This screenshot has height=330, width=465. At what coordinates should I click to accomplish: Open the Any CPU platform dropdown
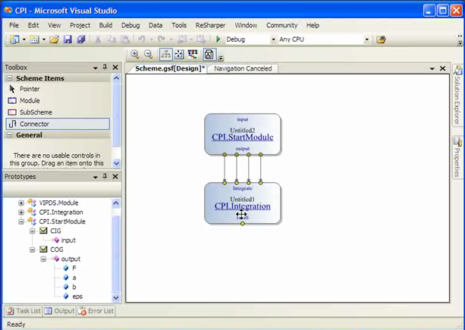point(366,39)
